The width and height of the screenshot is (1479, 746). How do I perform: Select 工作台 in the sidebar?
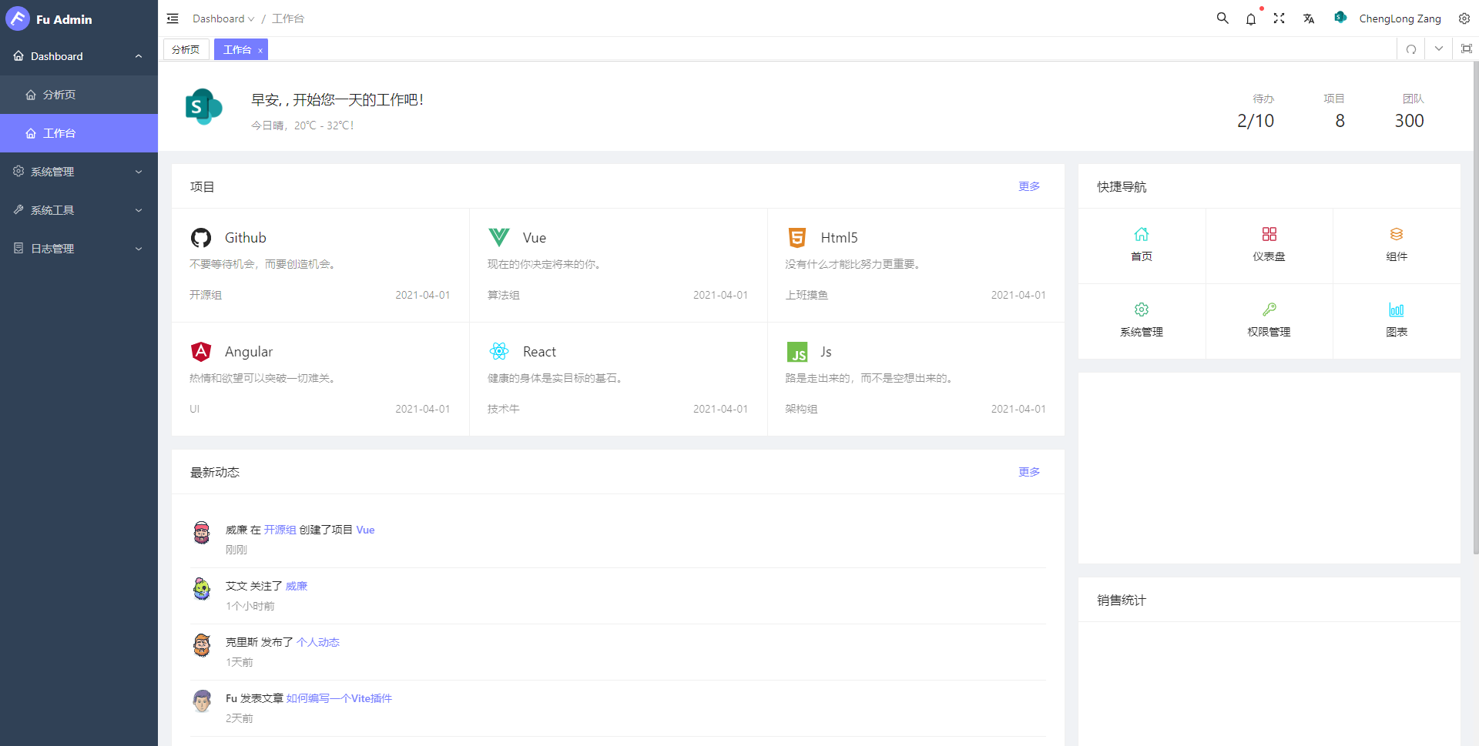79,133
